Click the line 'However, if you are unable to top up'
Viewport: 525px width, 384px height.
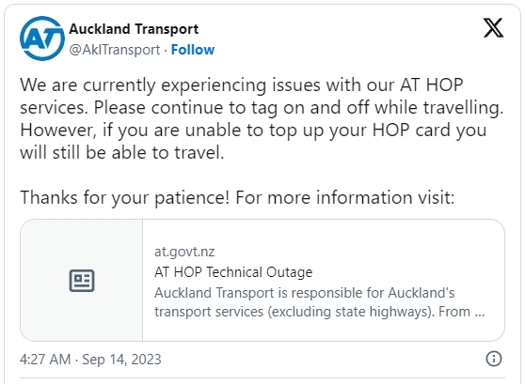(253, 130)
